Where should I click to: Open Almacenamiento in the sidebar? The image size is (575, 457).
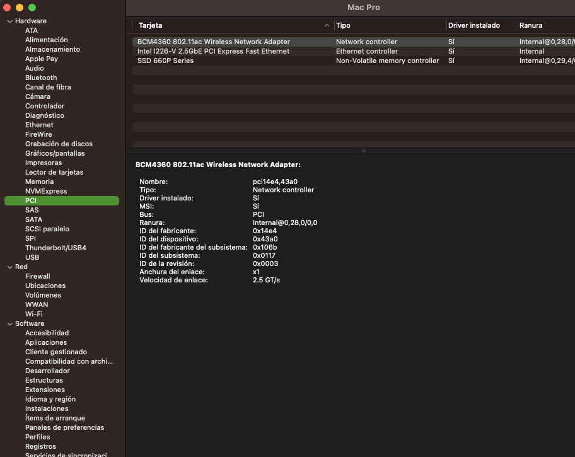click(x=52, y=50)
